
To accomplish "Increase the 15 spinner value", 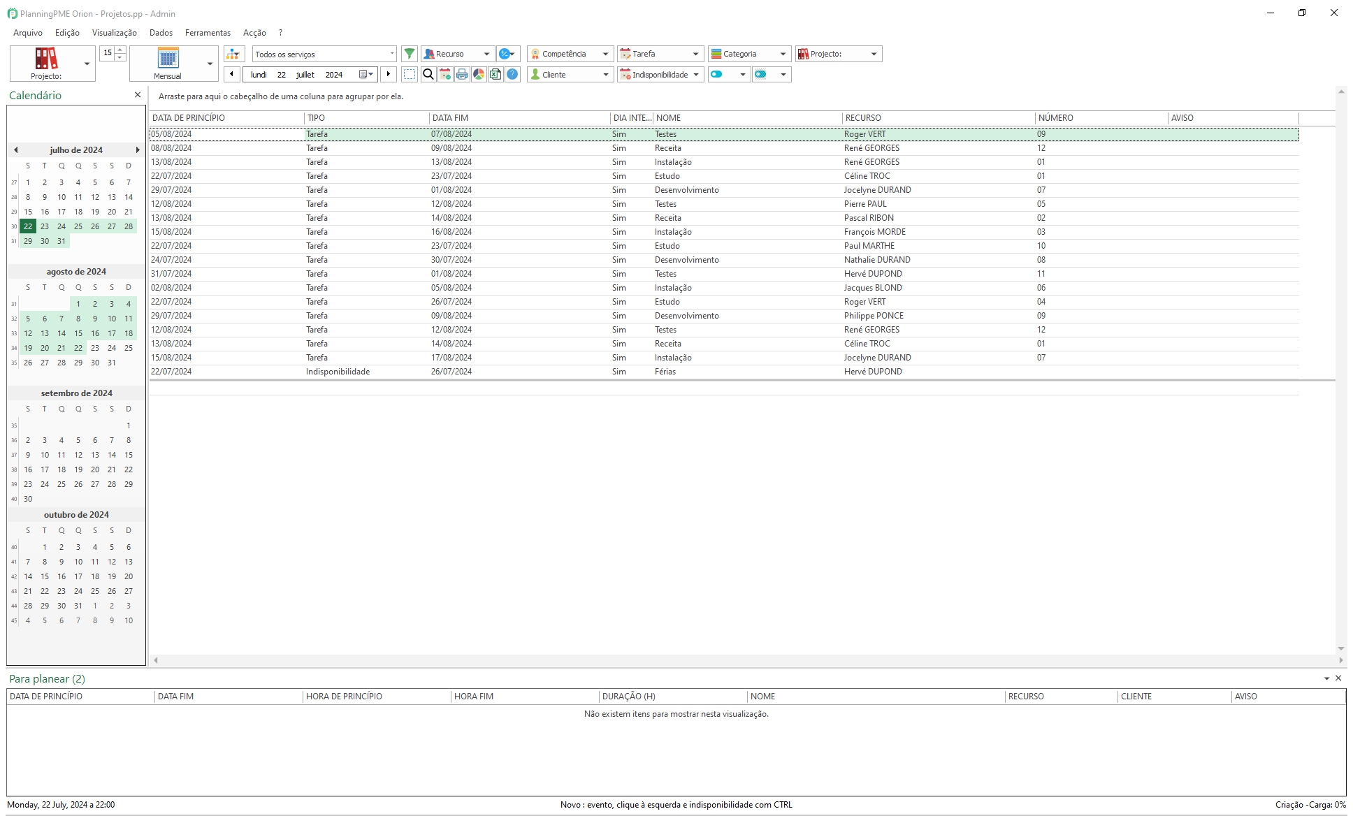I will (x=120, y=50).
